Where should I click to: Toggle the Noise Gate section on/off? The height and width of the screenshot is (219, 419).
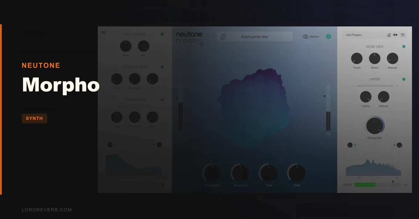(404, 47)
